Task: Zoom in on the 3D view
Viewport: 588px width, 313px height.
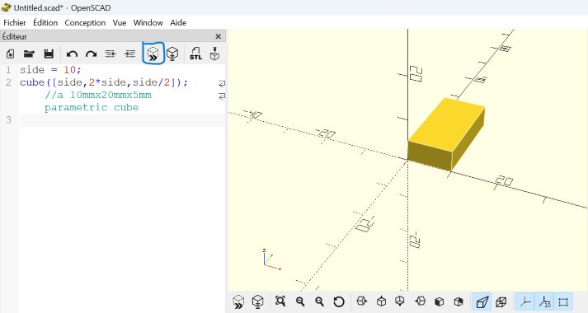Action: pyautogui.click(x=300, y=301)
